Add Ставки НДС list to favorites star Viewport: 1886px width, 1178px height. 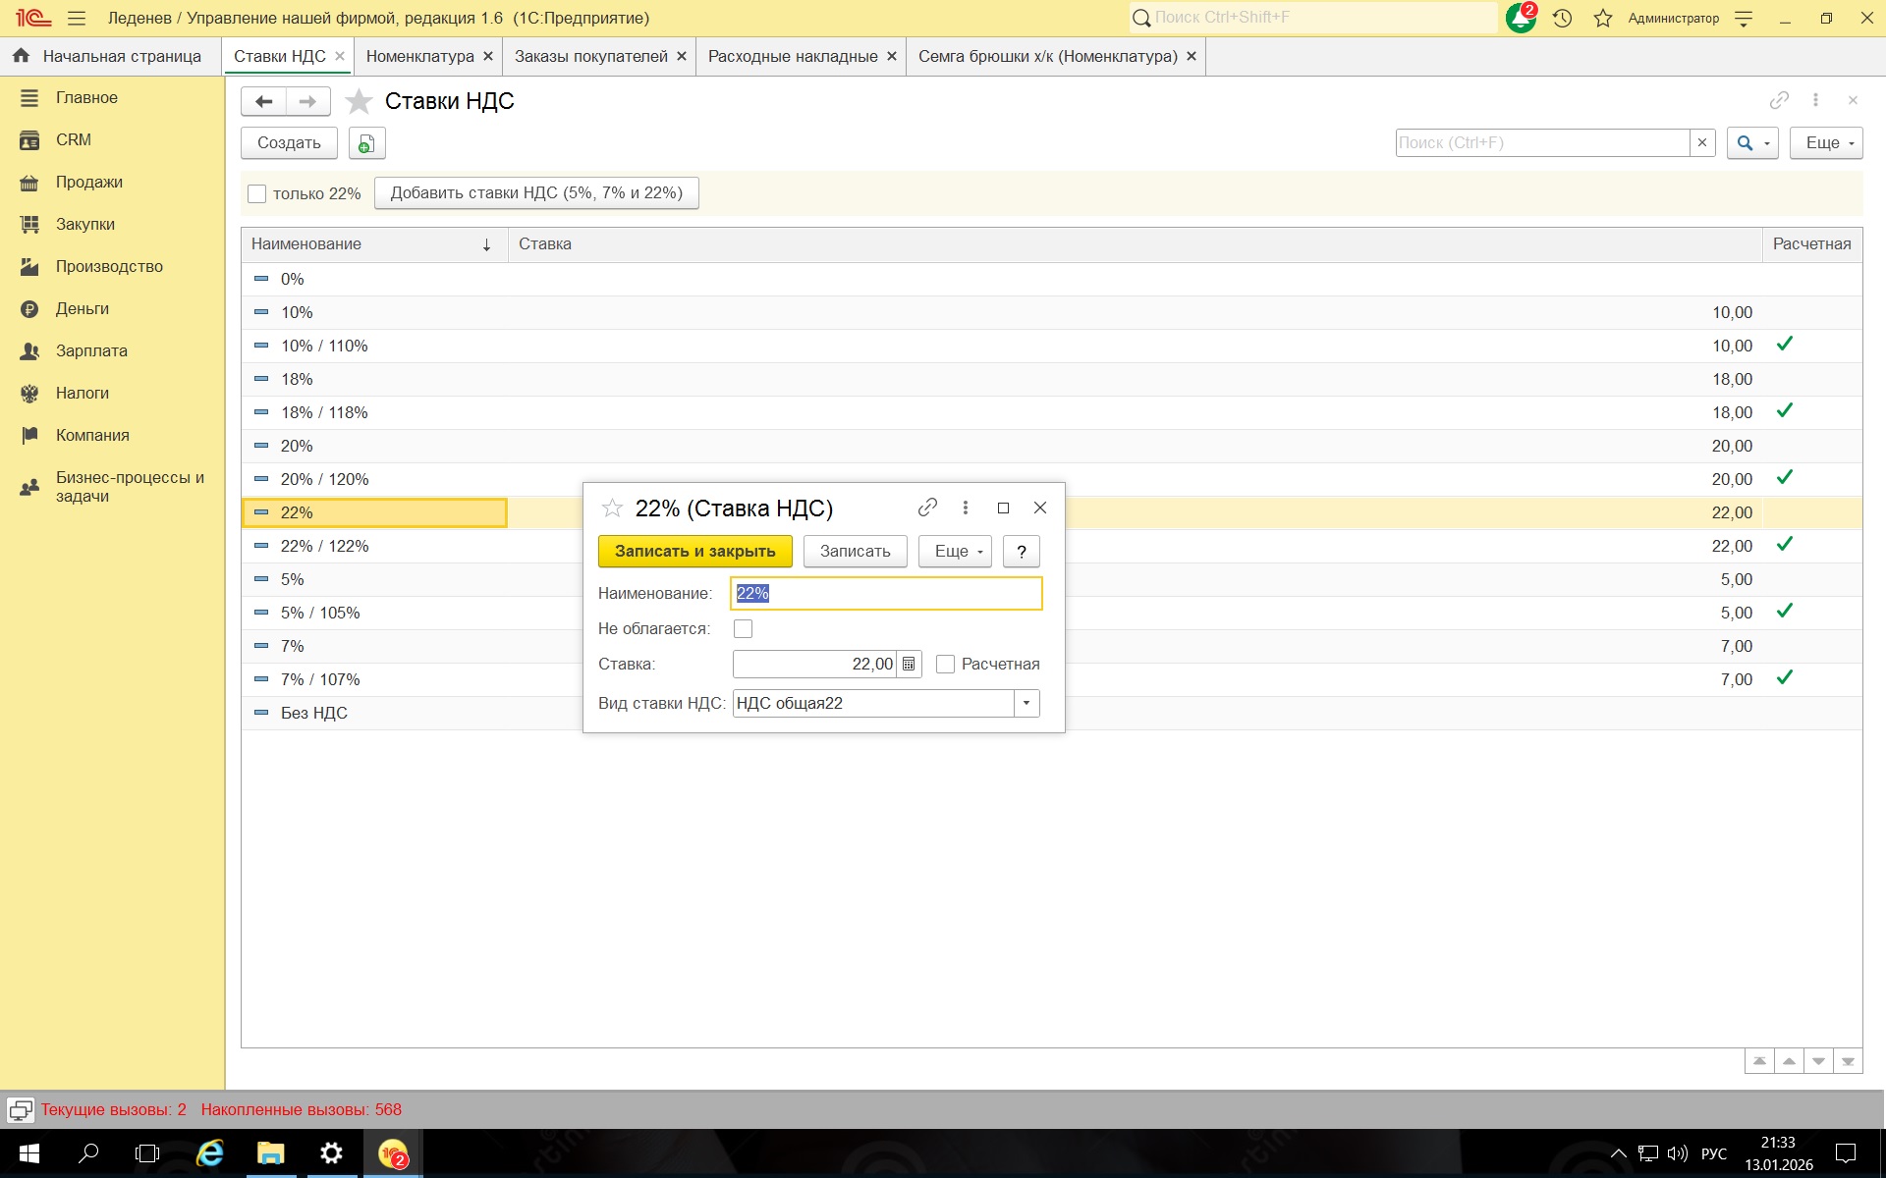coord(360,101)
